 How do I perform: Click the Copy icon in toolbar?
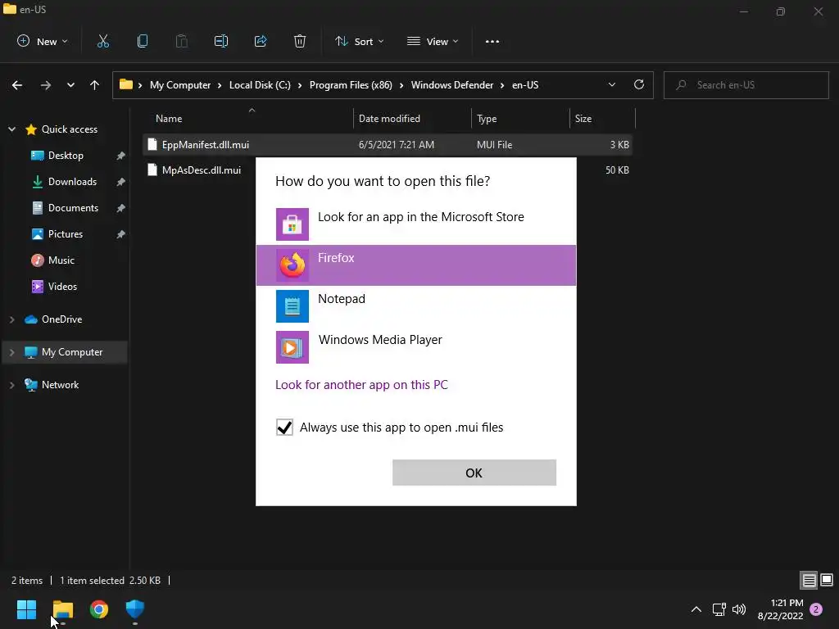tap(143, 41)
